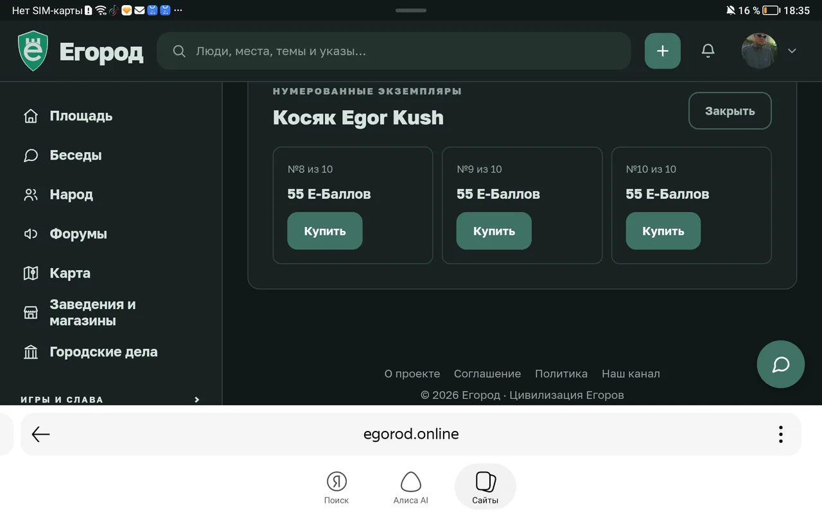Click the search magnifier icon
This screenshot has height=513, width=822.
[x=179, y=51]
